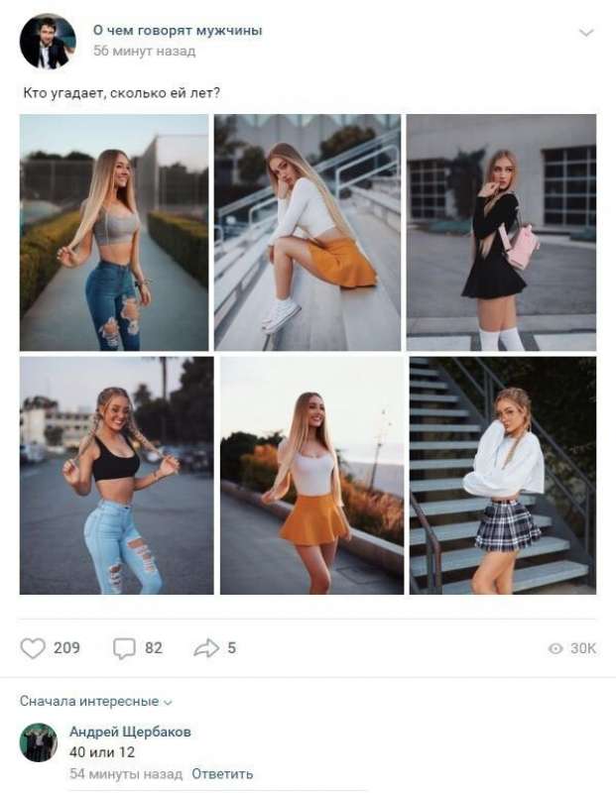The height and width of the screenshot is (793, 616).
Task: Open the photo with black dress and pink backpack
Action: coord(501,233)
